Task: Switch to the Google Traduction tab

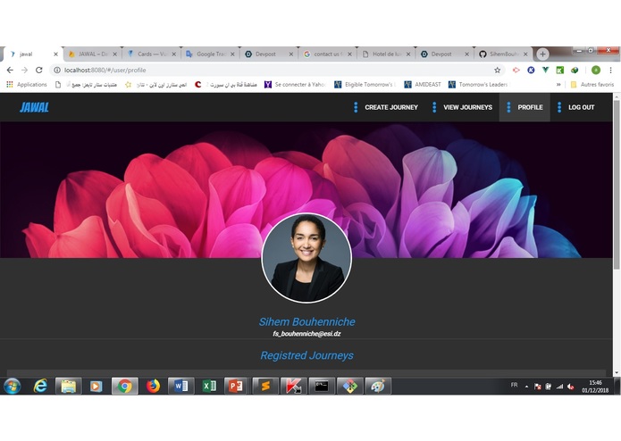Action: point(211,54)
